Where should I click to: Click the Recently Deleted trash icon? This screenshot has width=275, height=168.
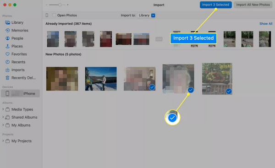click(x=7, y=78)
